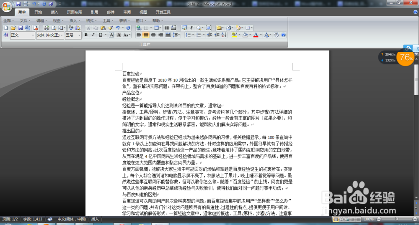Click the Sort A-Z icon
Screen dimensions: 419x225
pyautogui.click(x=224, y=35)
